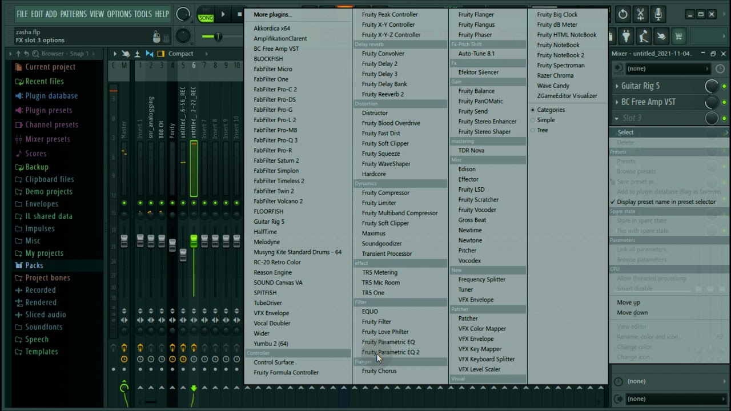
Task: Open the mixer input (none) dropdown at top
Action: 668,68
